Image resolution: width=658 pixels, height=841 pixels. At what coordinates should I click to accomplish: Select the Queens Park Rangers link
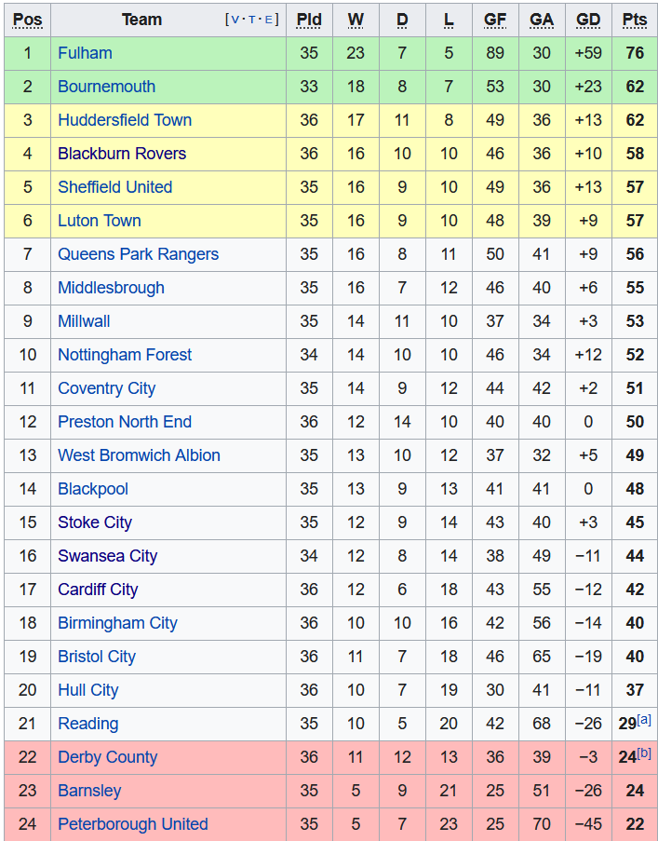pos(138,254)
